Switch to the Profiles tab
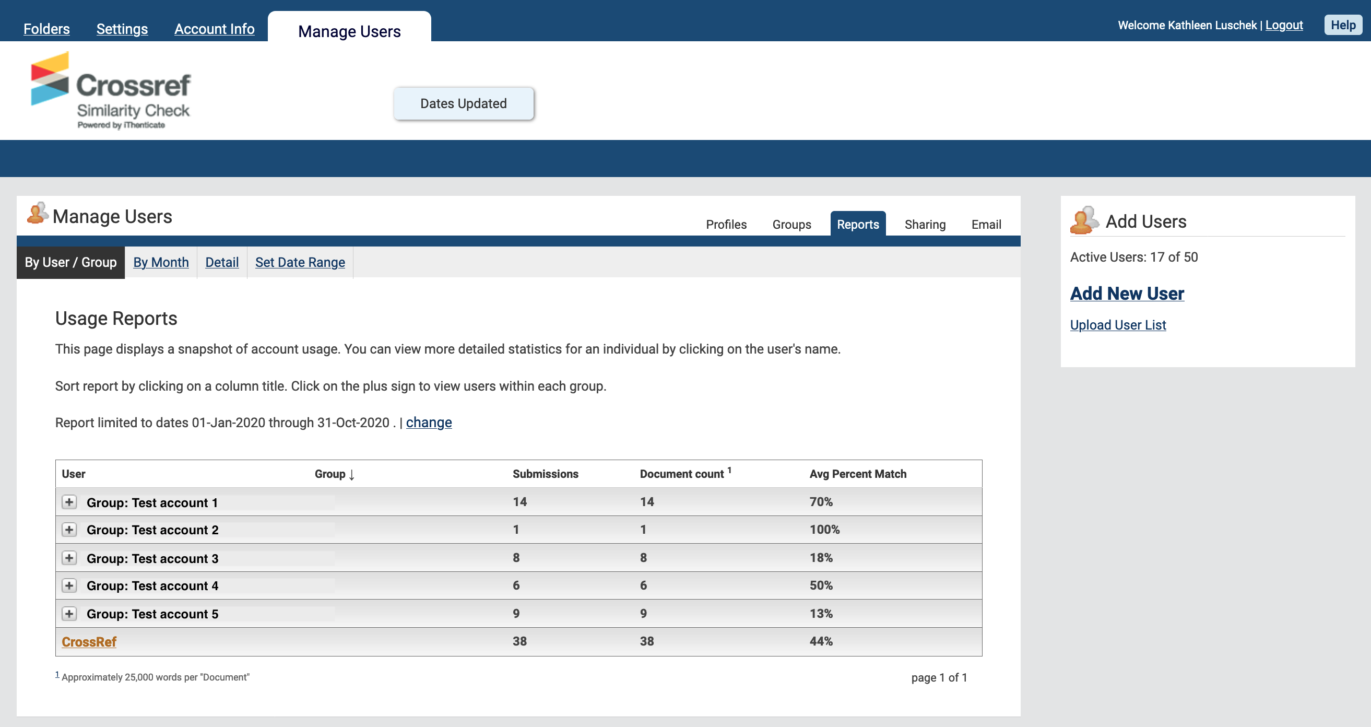The width and height of the screenshot is (1371, 727). point(725,224)
